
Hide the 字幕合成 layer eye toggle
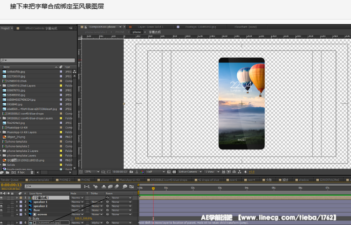coord(1,198)
